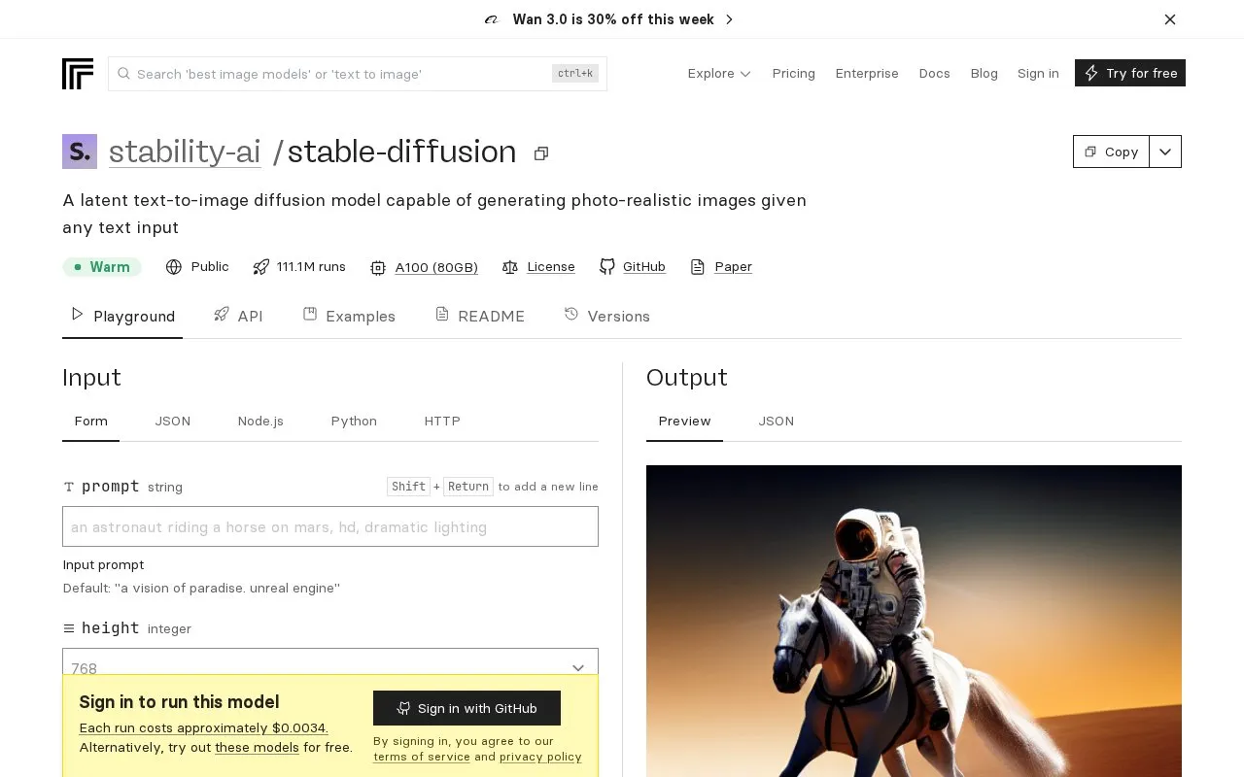Open the Docs page
Screen dimensions: 1244x777
(935, 74)
